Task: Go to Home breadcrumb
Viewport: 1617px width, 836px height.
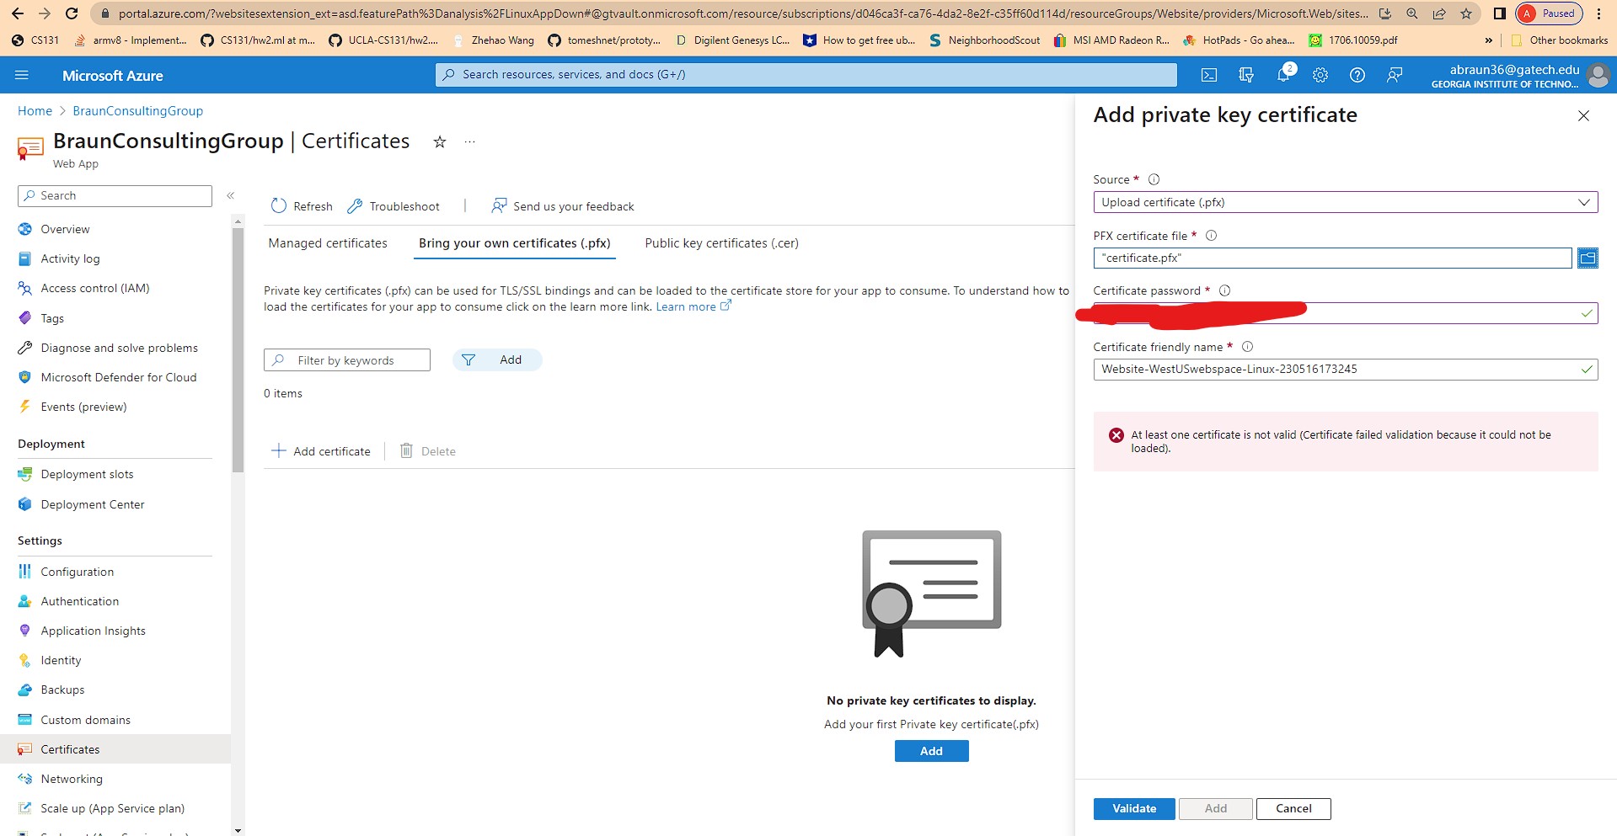Action: click(x=35, y=111)
